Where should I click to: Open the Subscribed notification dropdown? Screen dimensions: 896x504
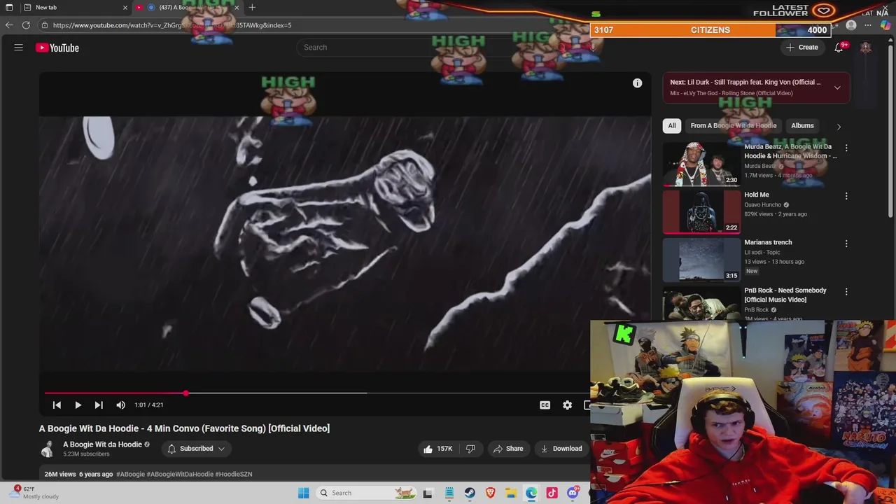coord(197,449)
